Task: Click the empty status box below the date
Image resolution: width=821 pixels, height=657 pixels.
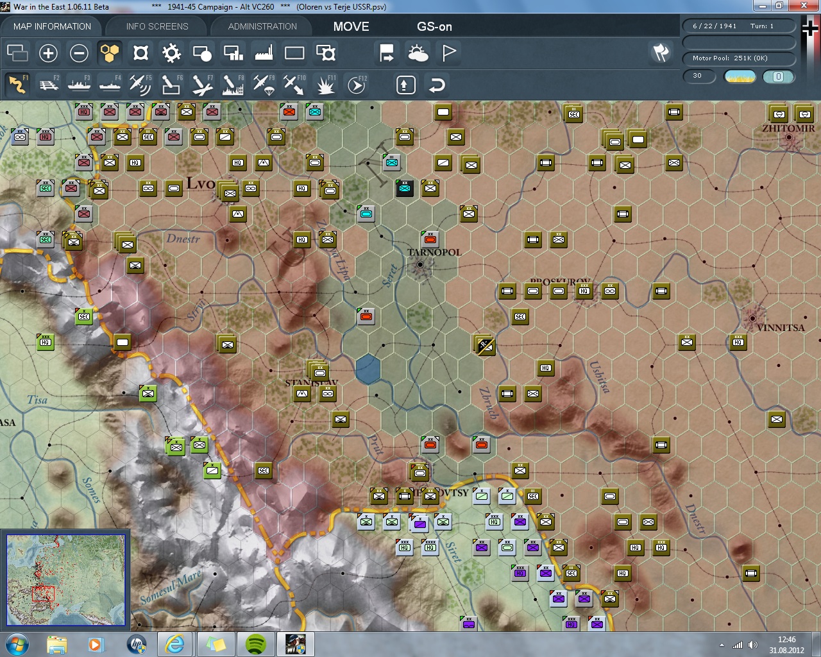Action: coord(739,42)
